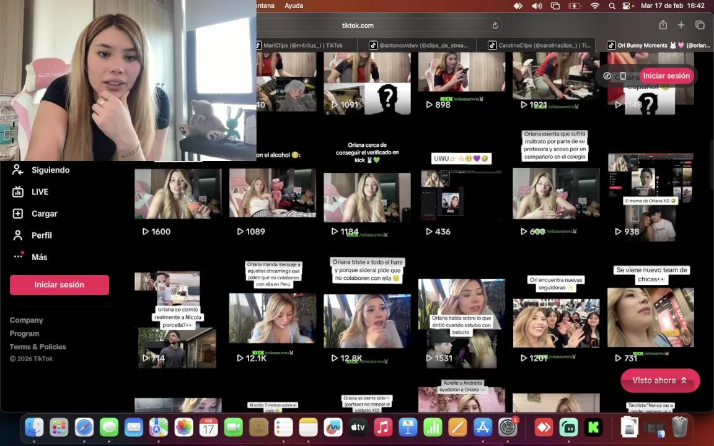Open the Kick app in the dock
714x446 pixels.
[593, 427]
